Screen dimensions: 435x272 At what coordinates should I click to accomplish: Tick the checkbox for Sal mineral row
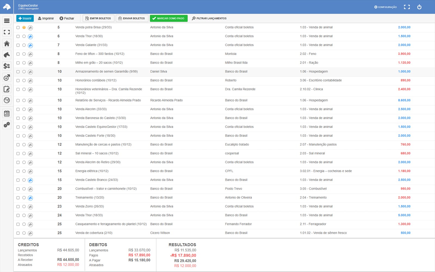click(x=18, y=154)
